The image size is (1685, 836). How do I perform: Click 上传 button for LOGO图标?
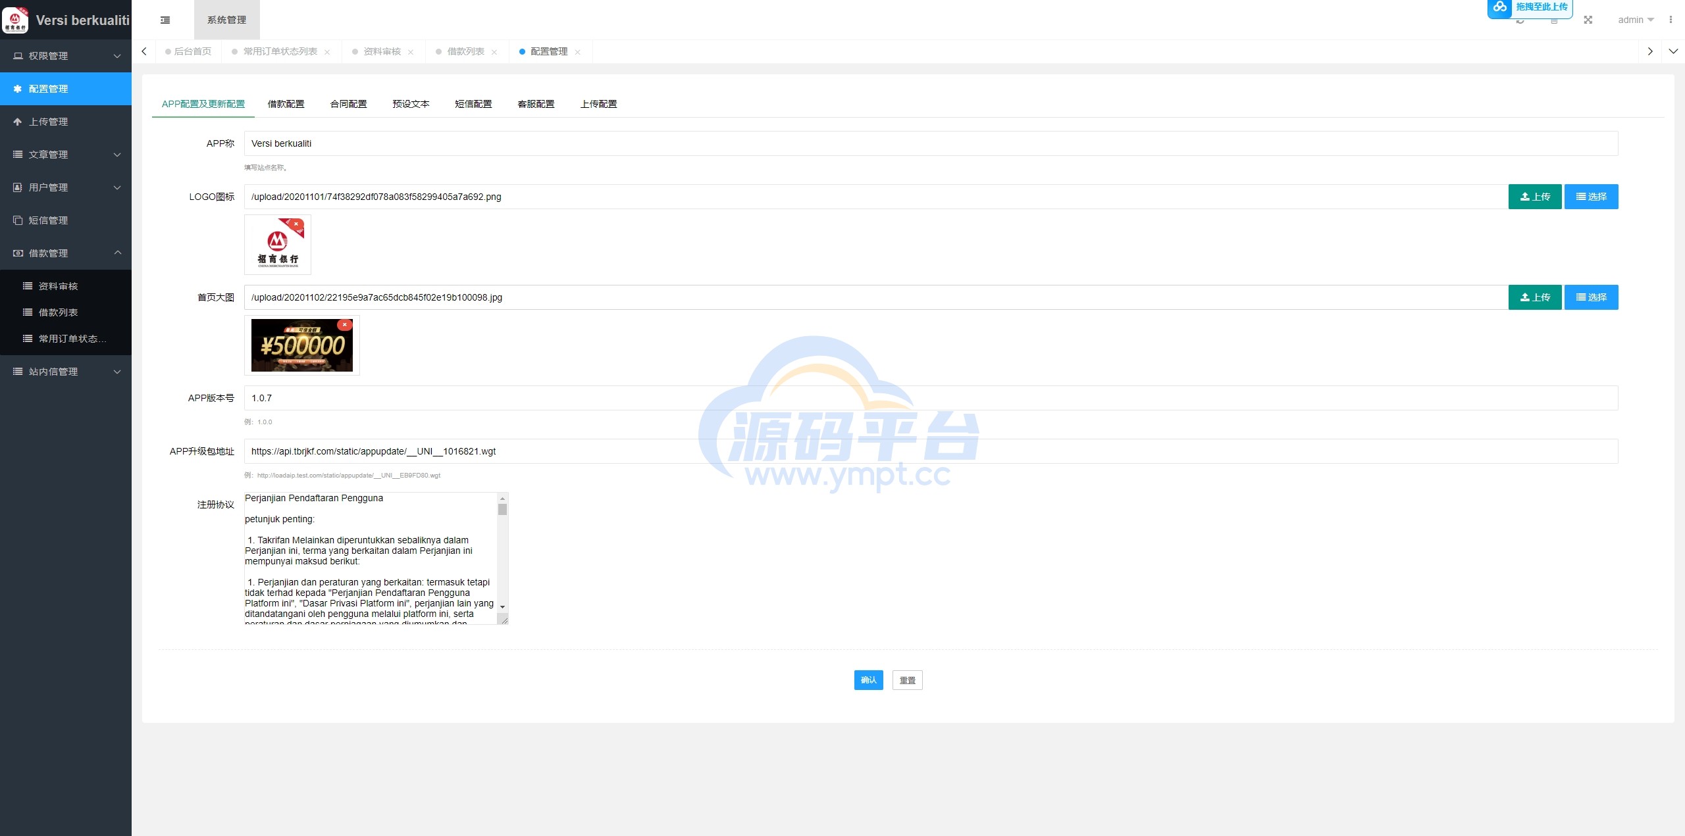click(x=1535, y=197)
